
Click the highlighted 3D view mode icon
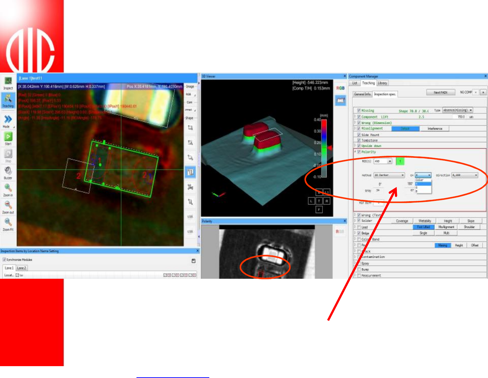click(340, 100)
